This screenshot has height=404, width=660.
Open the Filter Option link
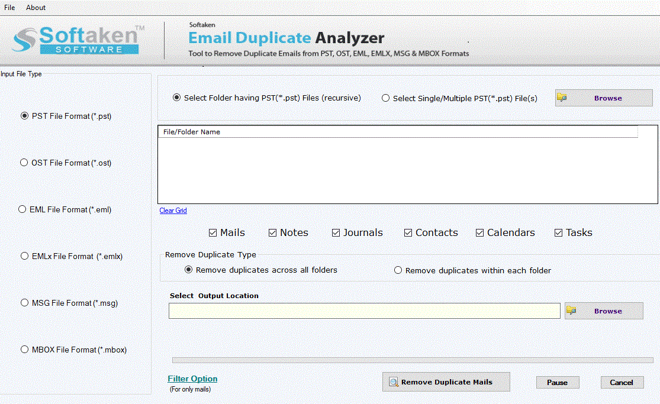coord(192,379)
